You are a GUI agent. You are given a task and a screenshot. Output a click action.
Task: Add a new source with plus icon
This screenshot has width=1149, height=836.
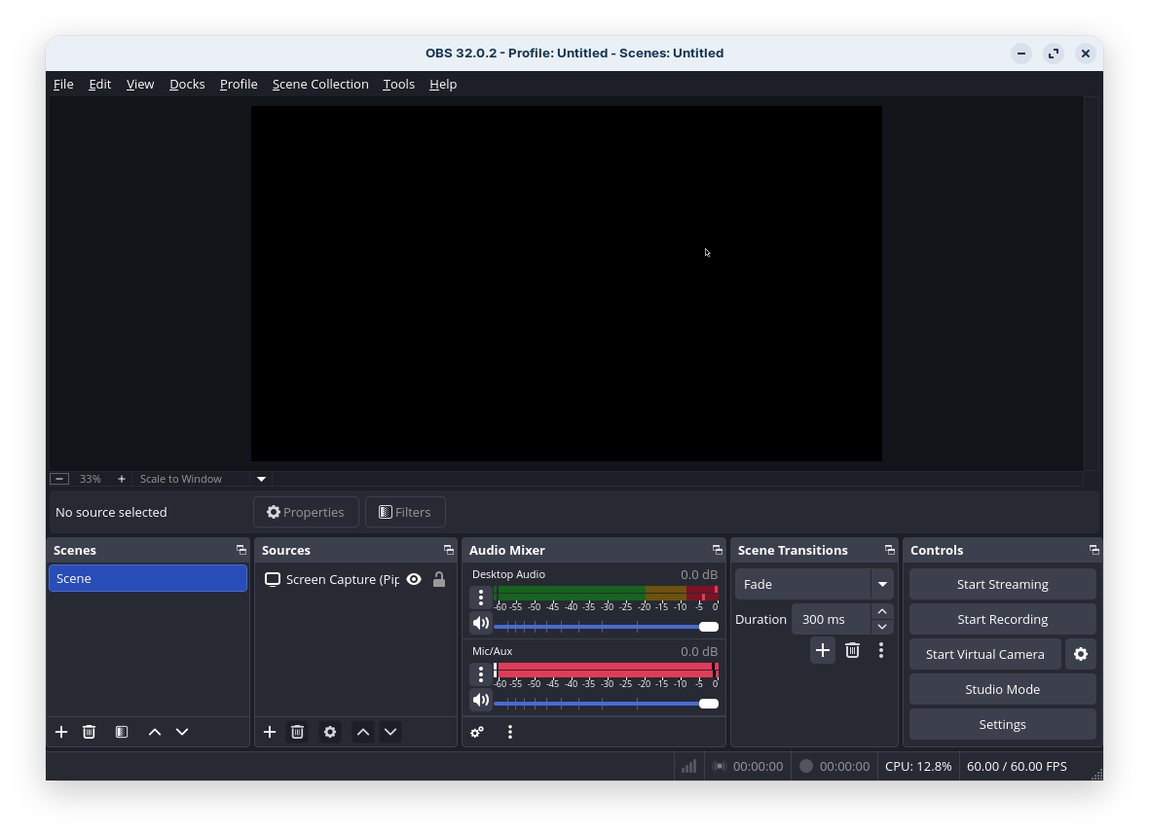270,732
